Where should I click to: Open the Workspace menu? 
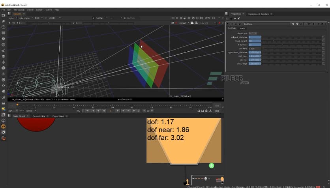pos(19,10)
